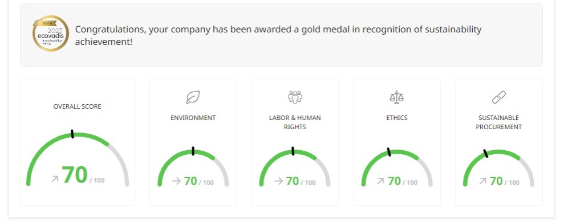The width and height of the screenshot is (564, 223).
Task: Click the trend arrow in Sustainable Procurement card
Action: coord(482,181)
